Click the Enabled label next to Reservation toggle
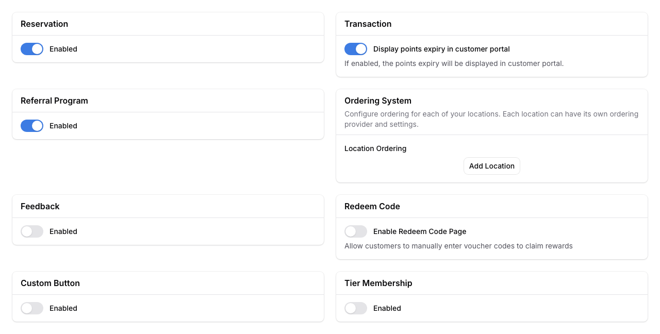This screenshot has height=334, width=660. pos(63,49)
